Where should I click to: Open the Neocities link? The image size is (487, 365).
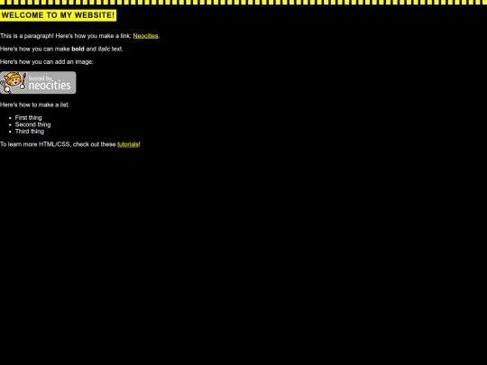145,36
